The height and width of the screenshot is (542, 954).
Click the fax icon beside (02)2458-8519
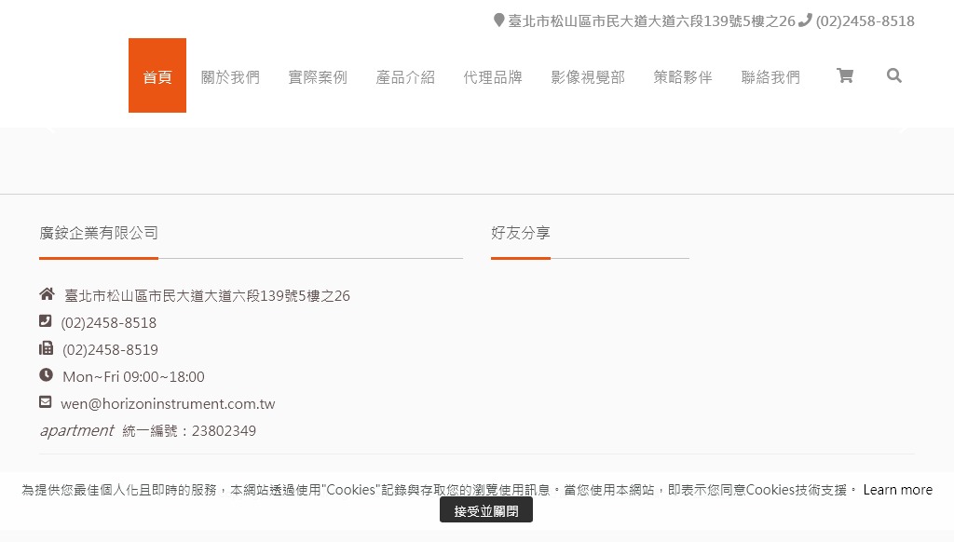pos(46,348)
